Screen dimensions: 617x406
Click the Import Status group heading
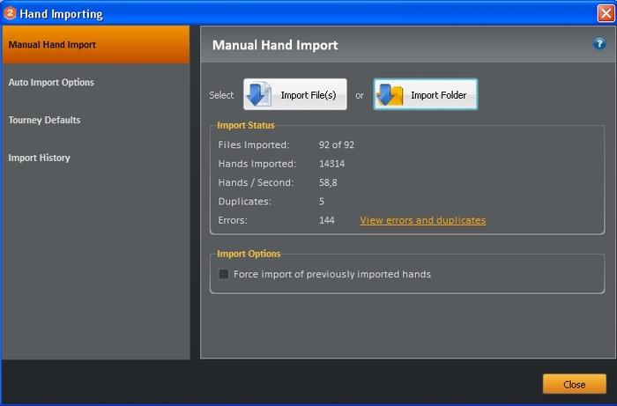coord(246,125)
